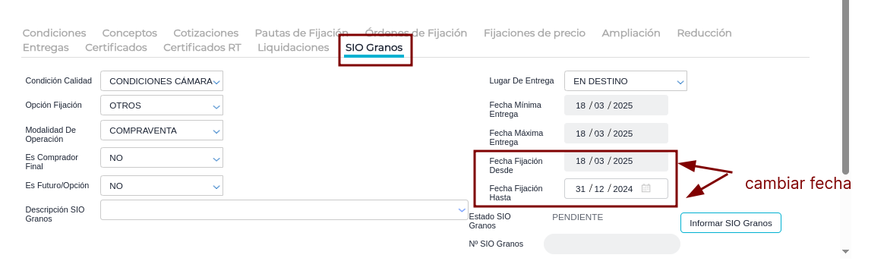The width and height of the screenshot is (887, 277).
Task: Open the Opción Fijación dropdown
Action: tap(162, 105)
